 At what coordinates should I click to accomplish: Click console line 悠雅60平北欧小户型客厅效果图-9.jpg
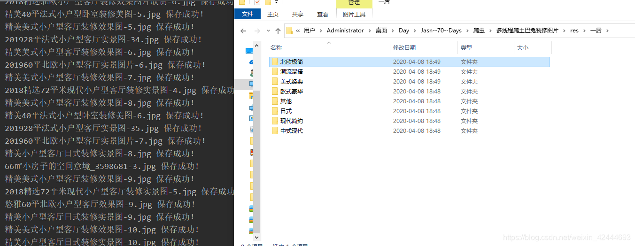[100, 204]
